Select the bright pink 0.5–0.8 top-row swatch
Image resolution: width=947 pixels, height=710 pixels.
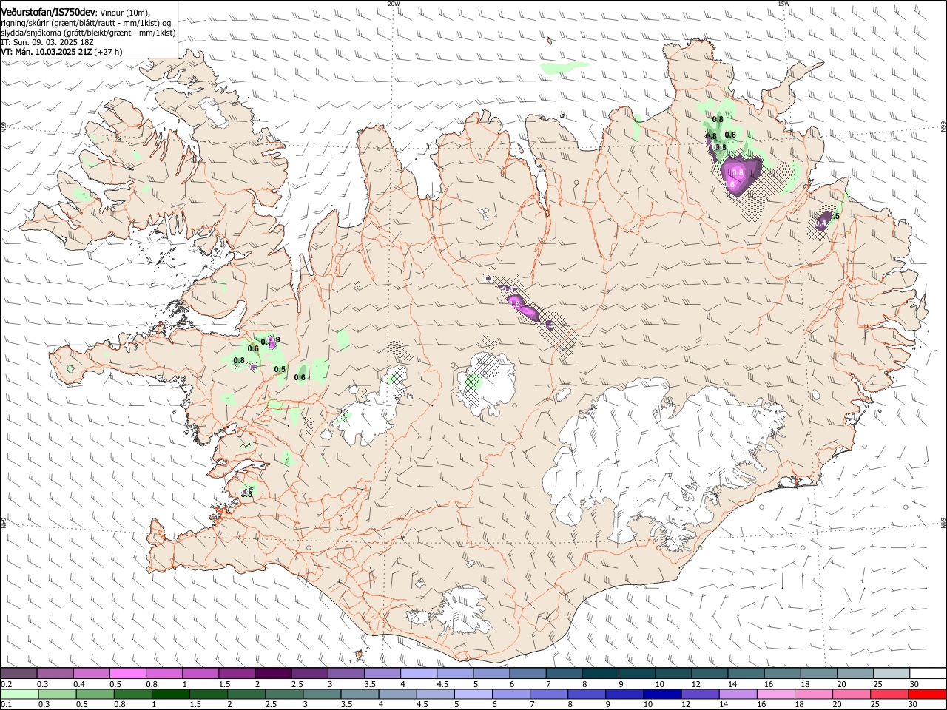(127, 674)
